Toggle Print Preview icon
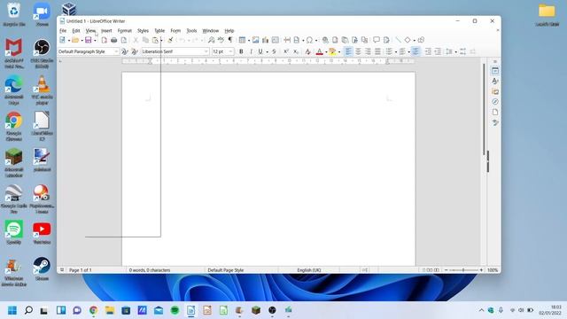567x319 pixels. 124,40
